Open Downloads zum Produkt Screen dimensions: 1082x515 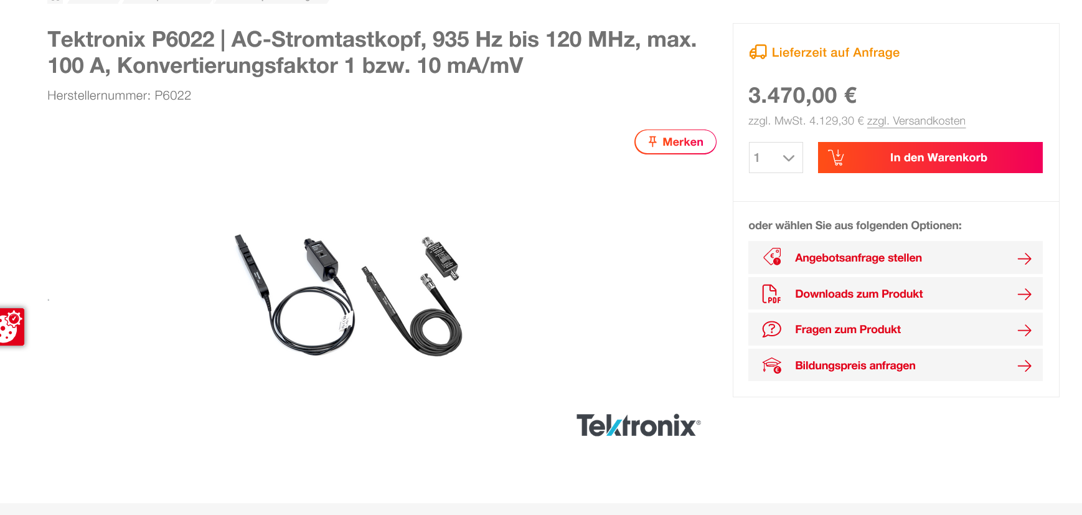click(895, 294)
